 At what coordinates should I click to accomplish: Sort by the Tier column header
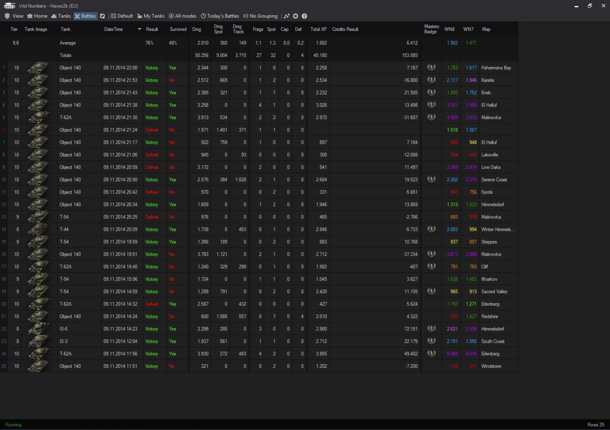coord(14,29)
